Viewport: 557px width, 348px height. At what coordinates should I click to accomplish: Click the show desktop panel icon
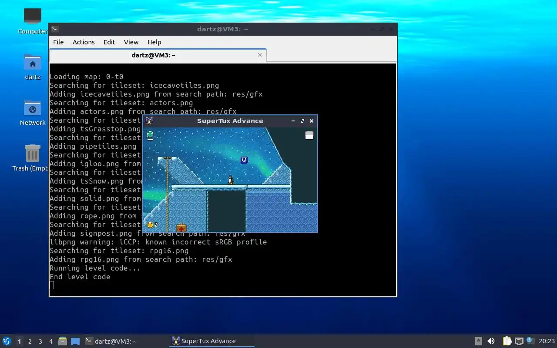point(75,341)
